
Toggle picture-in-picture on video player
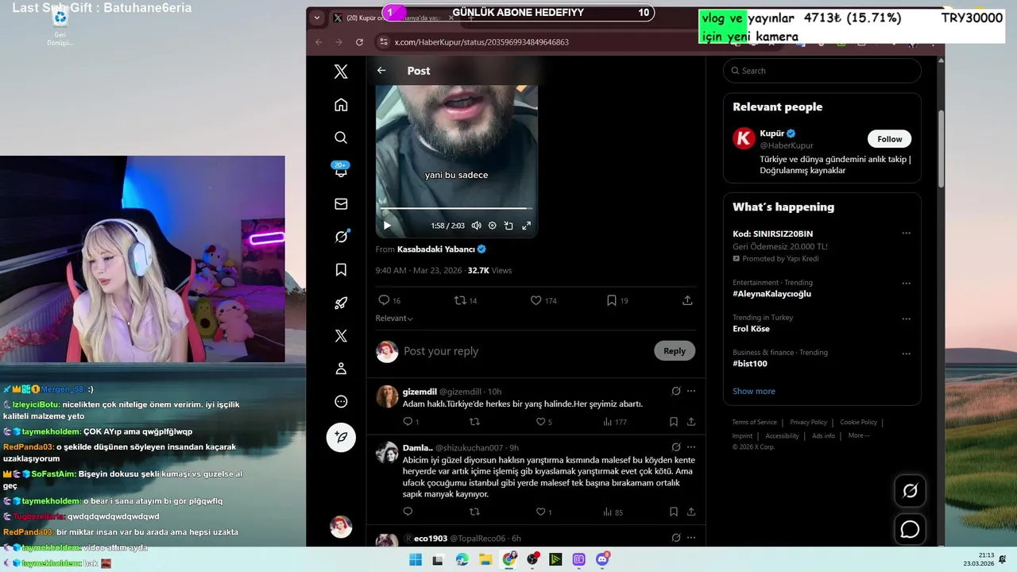click(509, 226)
